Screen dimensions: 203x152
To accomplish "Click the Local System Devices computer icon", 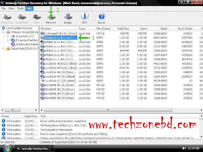I will 3,28.
